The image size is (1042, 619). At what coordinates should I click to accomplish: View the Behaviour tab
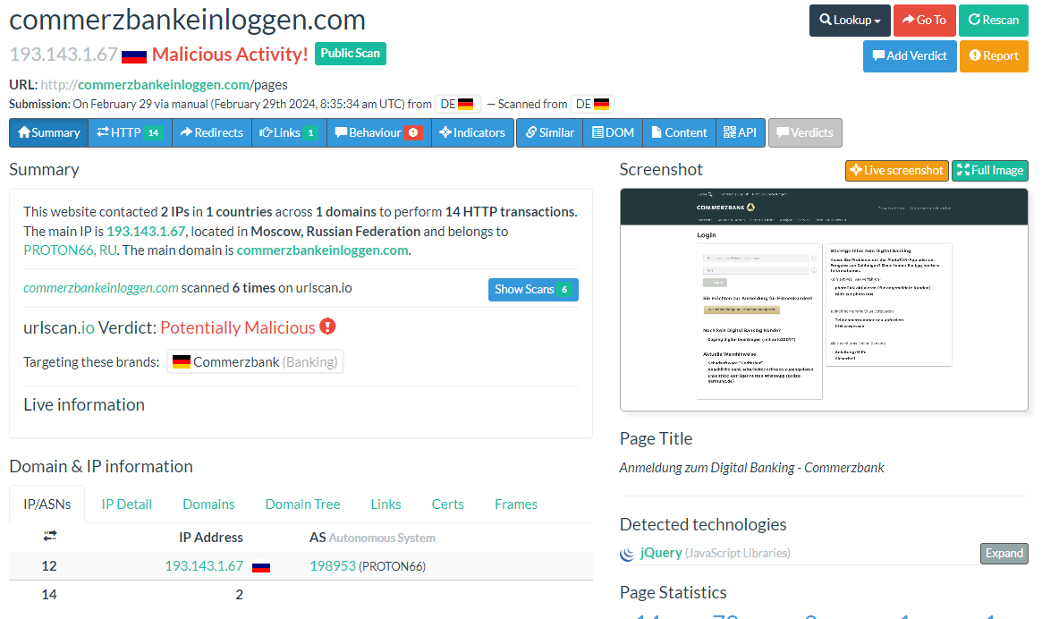click(x=378, y=132)
